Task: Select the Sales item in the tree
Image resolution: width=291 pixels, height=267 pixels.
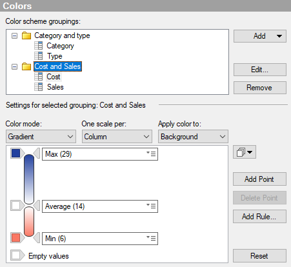Action: click(x=55, y=87)
